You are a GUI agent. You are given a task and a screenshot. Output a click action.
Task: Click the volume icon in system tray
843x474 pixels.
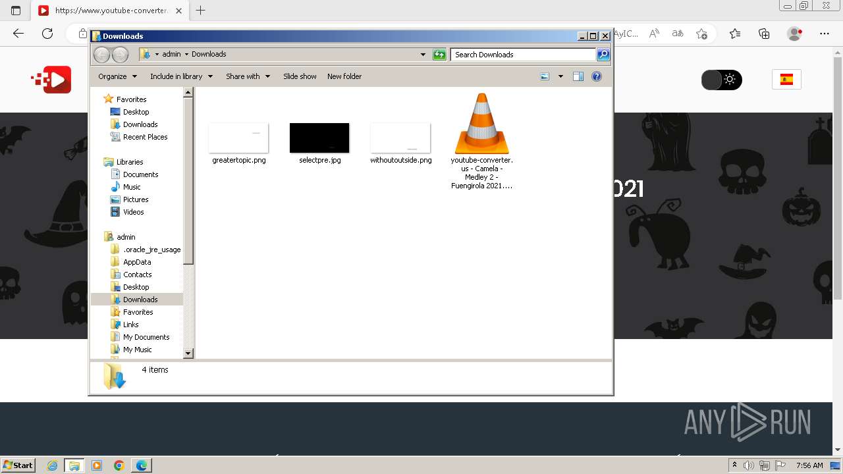point(749,465)
